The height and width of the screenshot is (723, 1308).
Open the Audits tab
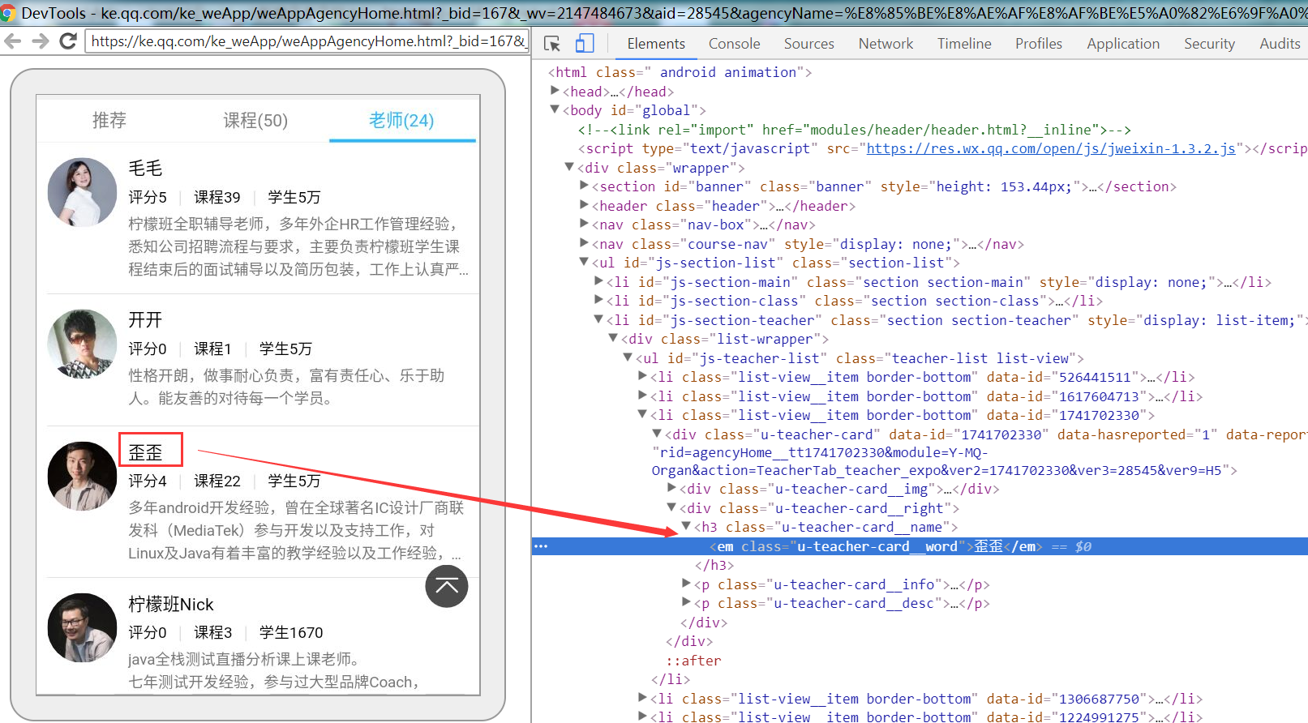coord(1280,44)
